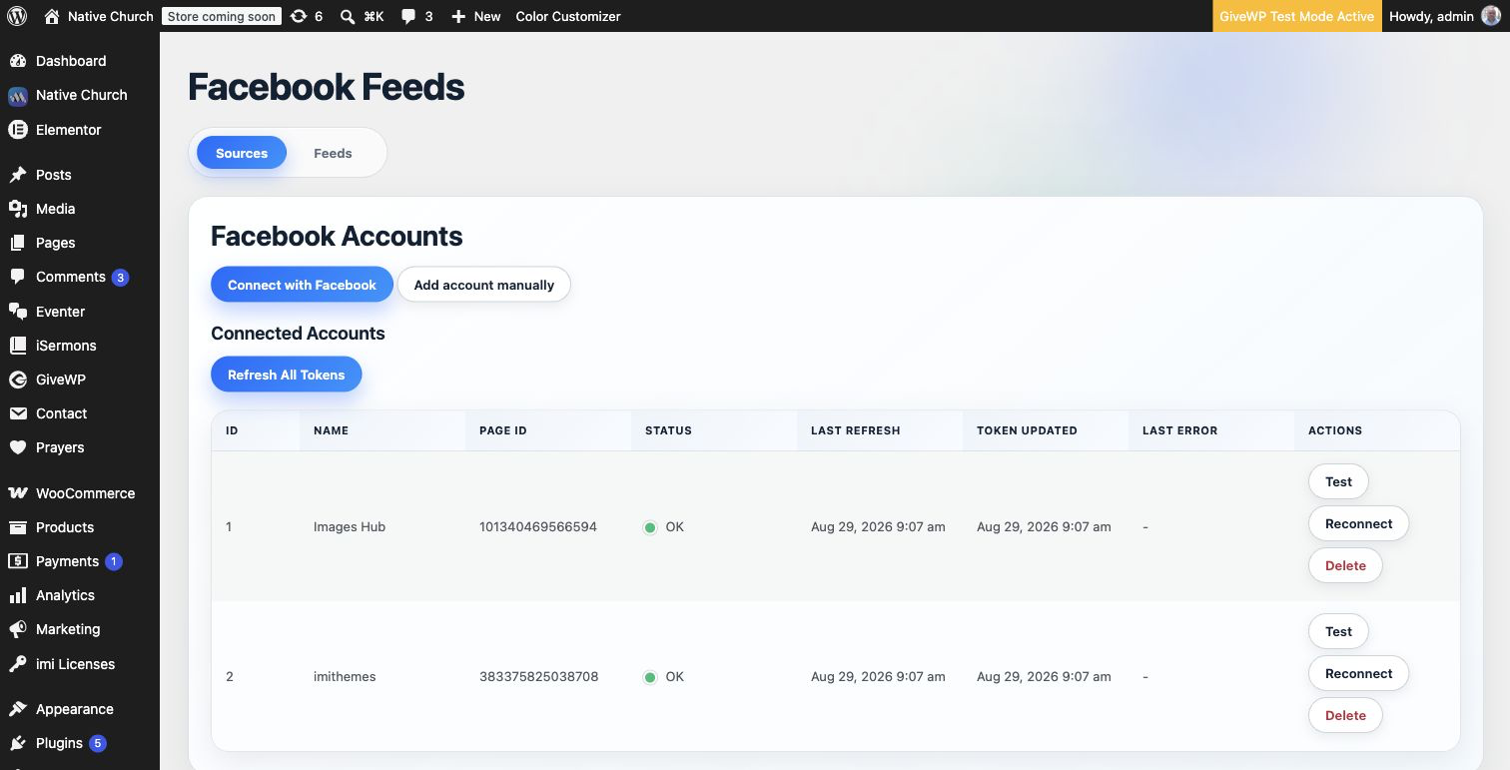Click the Media icon in sidebar

[x=18, y=209]
